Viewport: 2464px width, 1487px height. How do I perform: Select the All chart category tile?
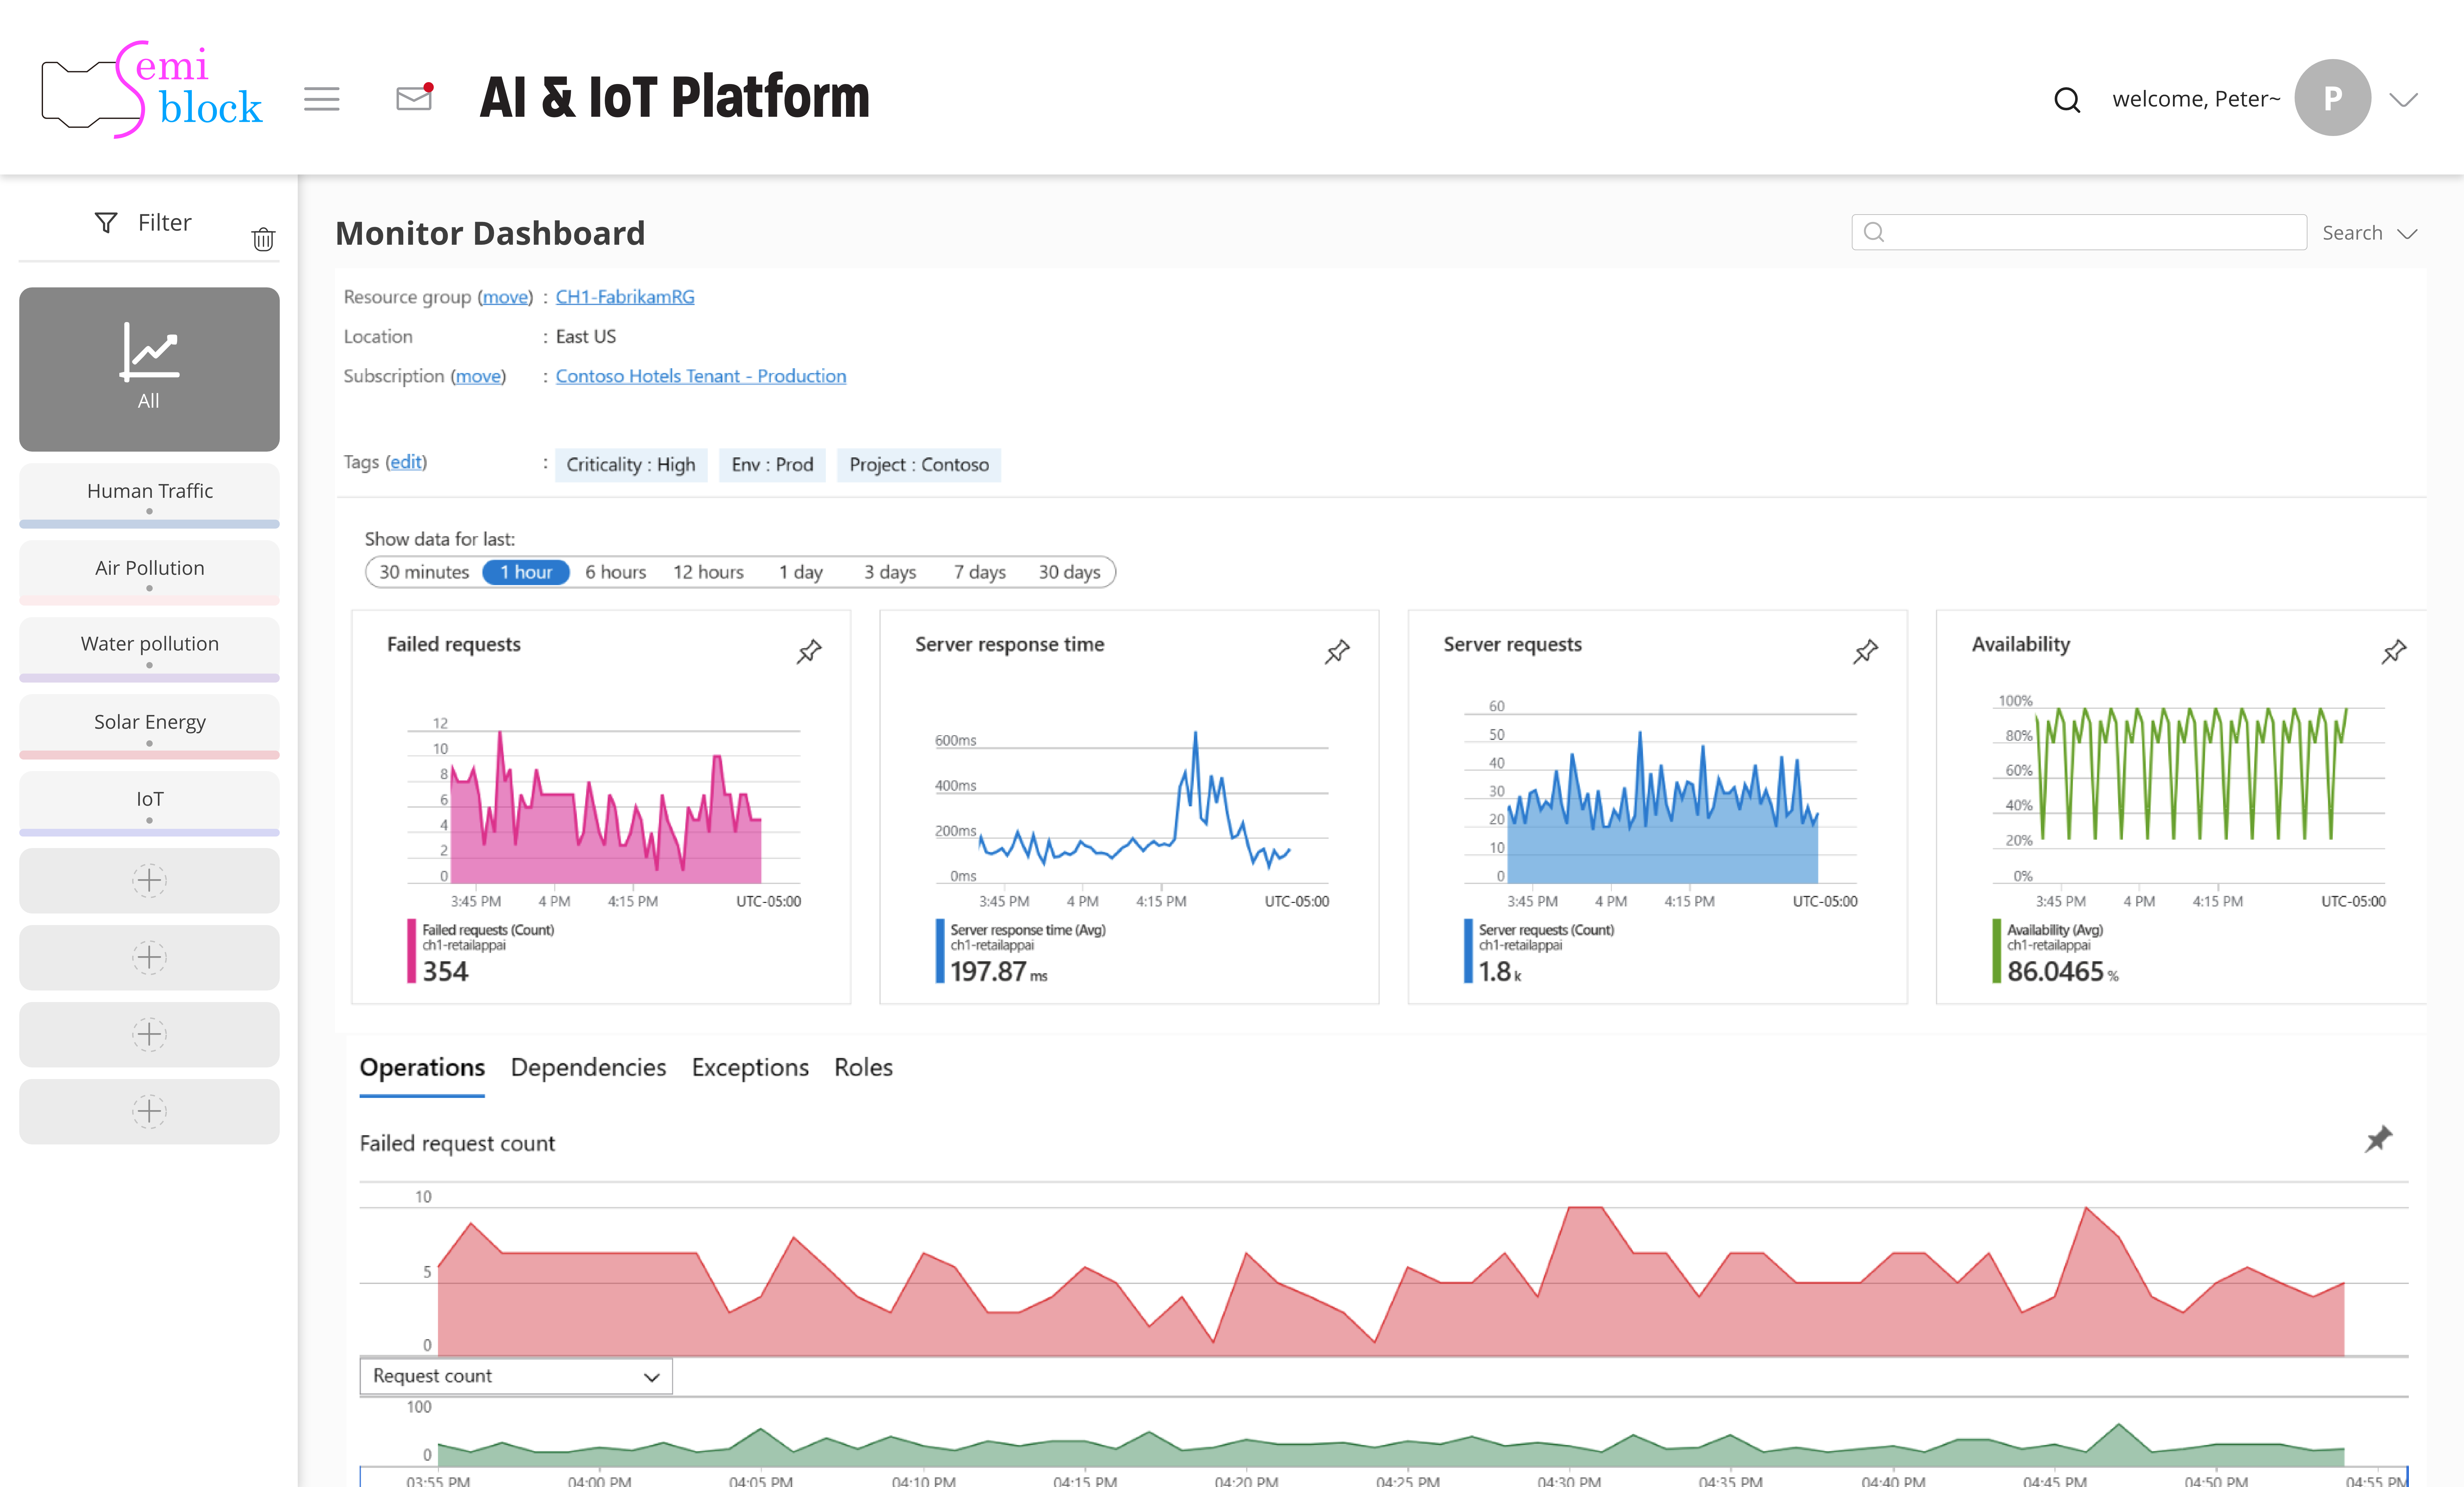pos(149,369)
